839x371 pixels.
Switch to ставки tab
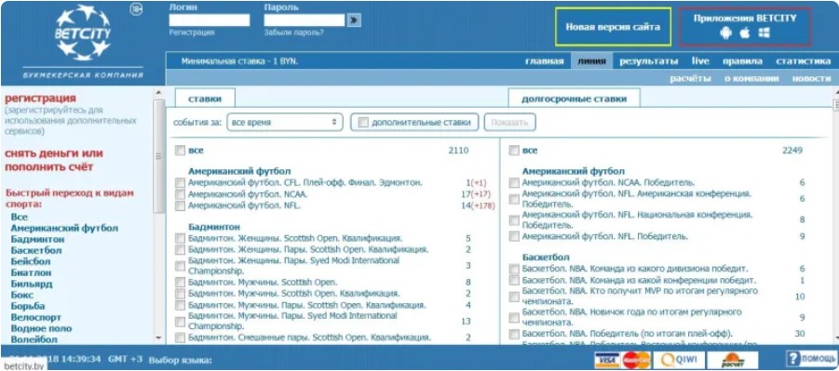click(205, 99)
